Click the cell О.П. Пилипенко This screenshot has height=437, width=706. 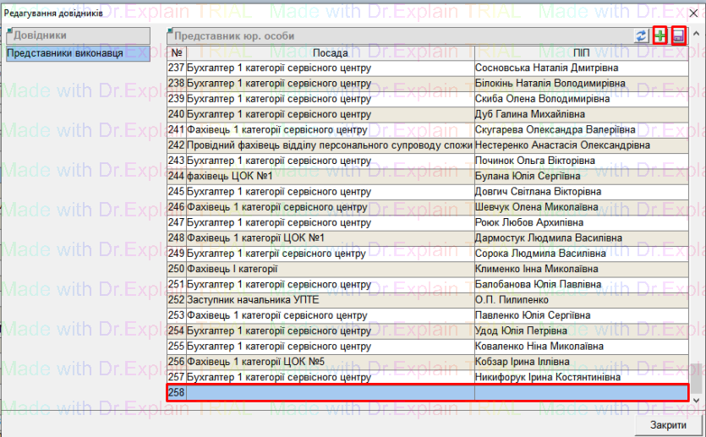pyautogui.click(x=512, y=300)
